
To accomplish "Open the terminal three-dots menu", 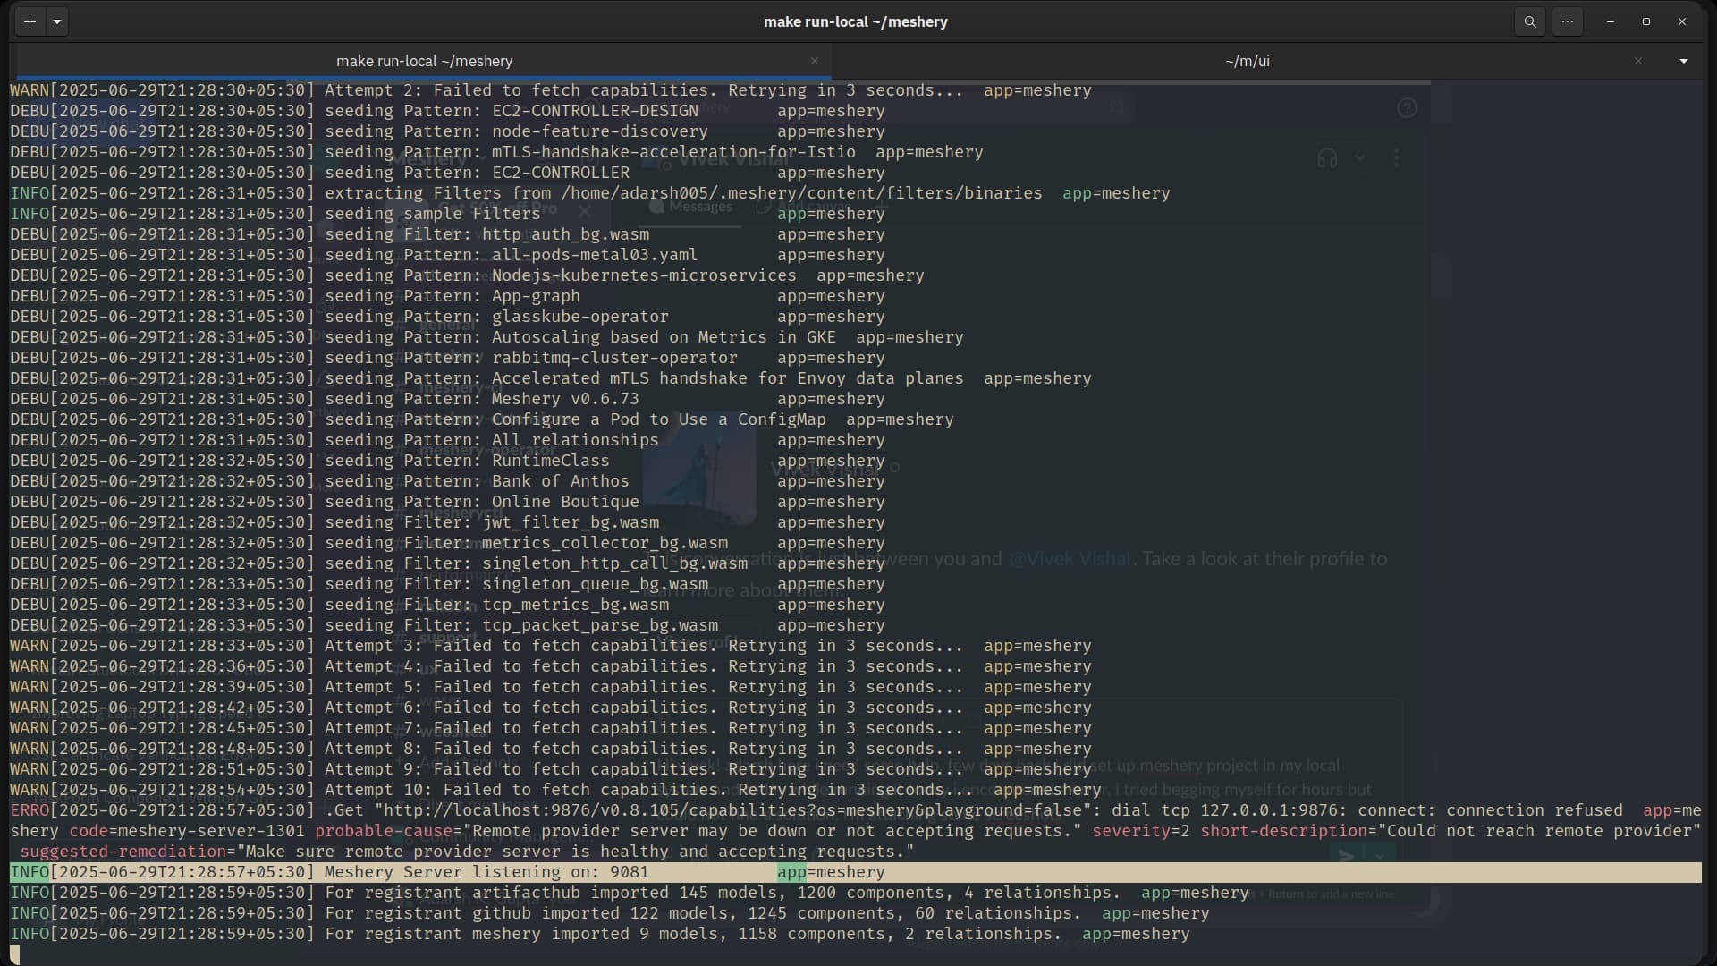I will point(1568,21).
